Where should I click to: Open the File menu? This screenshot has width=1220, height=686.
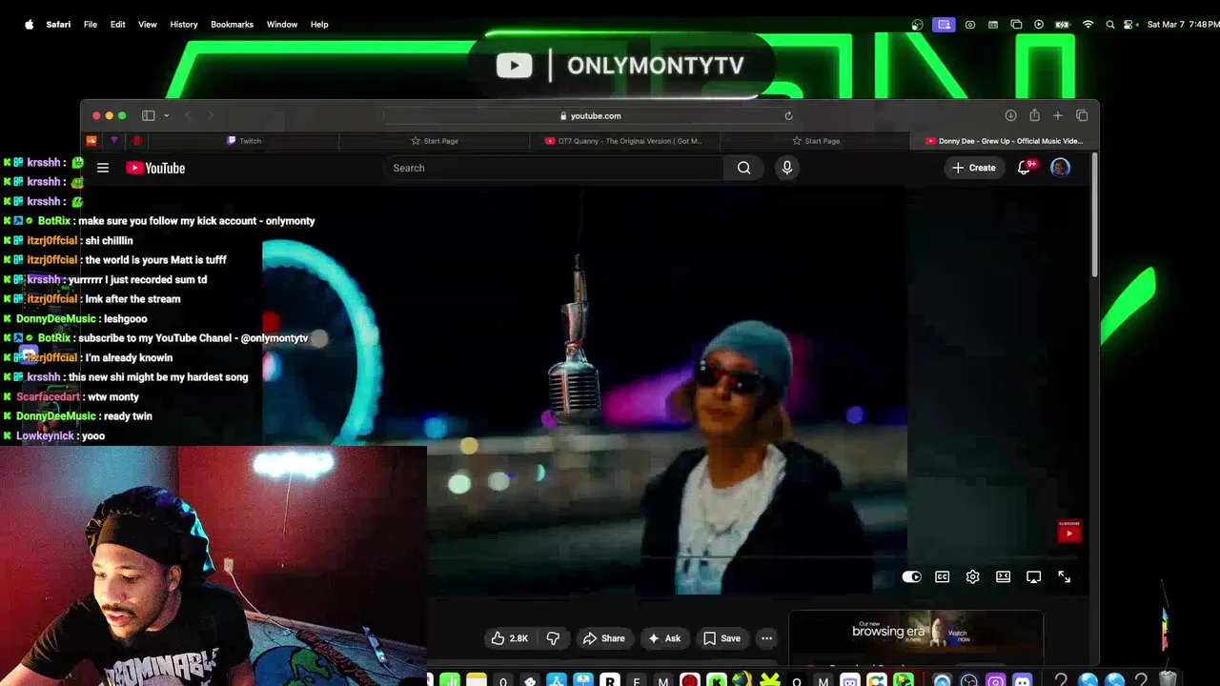point(90,24)
